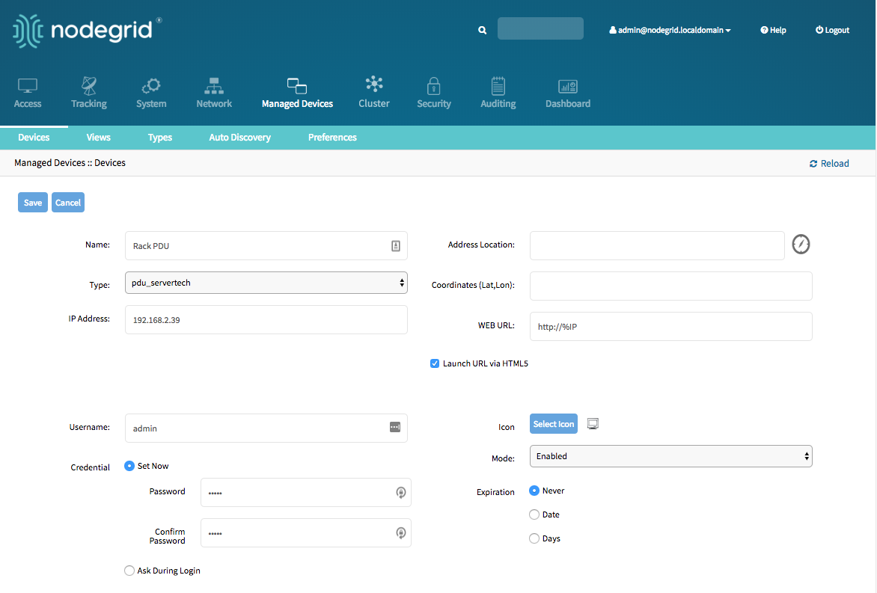
Task: Click the search magnifier icon
Action: coord(482,30)
